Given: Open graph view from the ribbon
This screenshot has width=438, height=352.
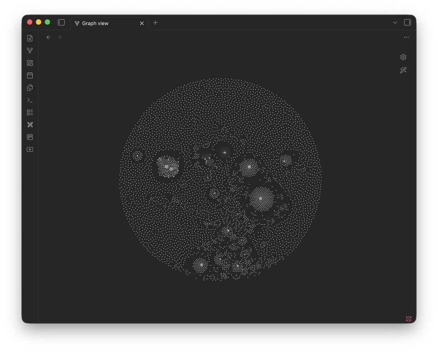Looking at the screenshot, I should [x=30, y=50].
